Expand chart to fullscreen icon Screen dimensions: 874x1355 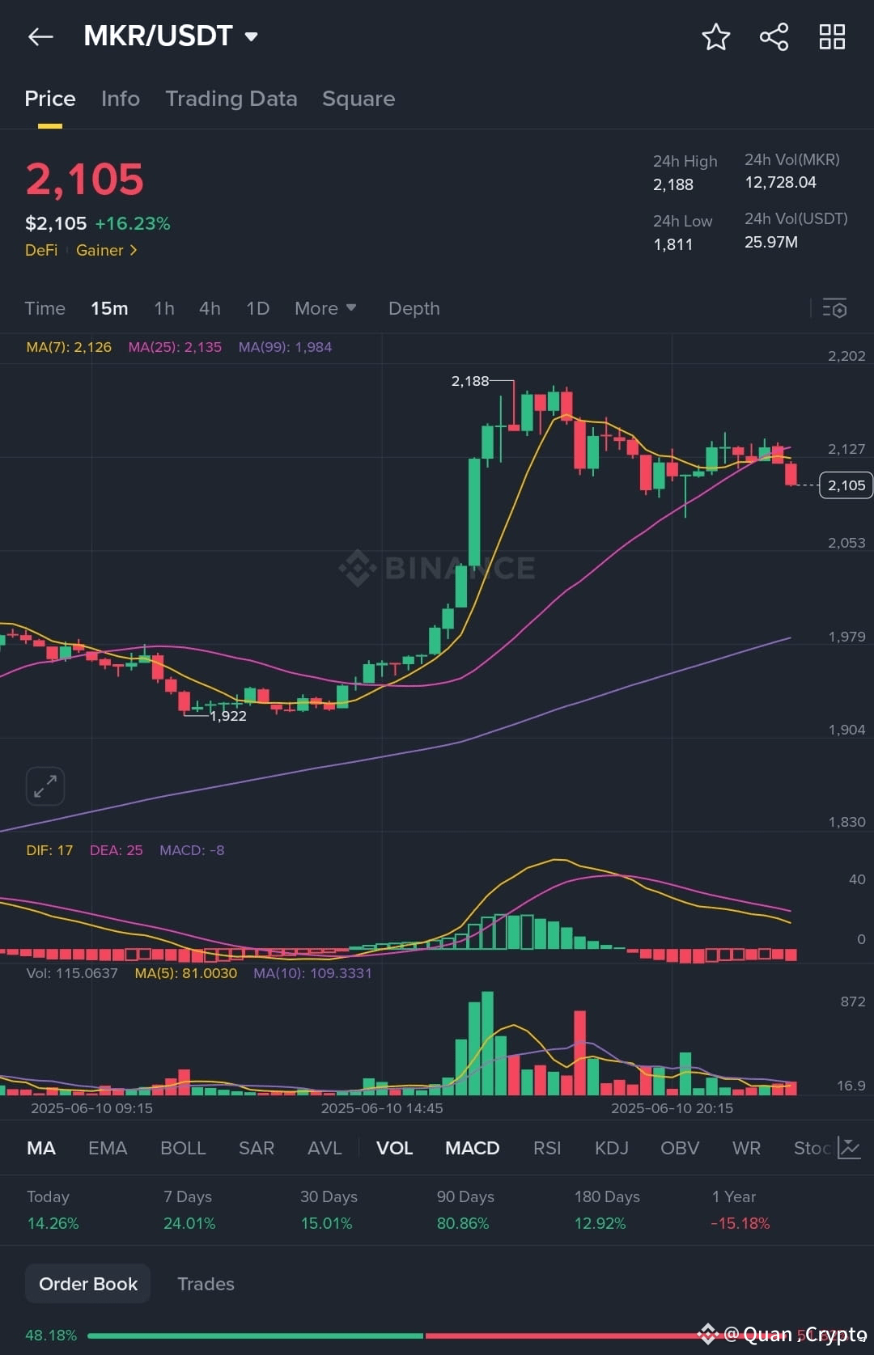pos(45,785)
